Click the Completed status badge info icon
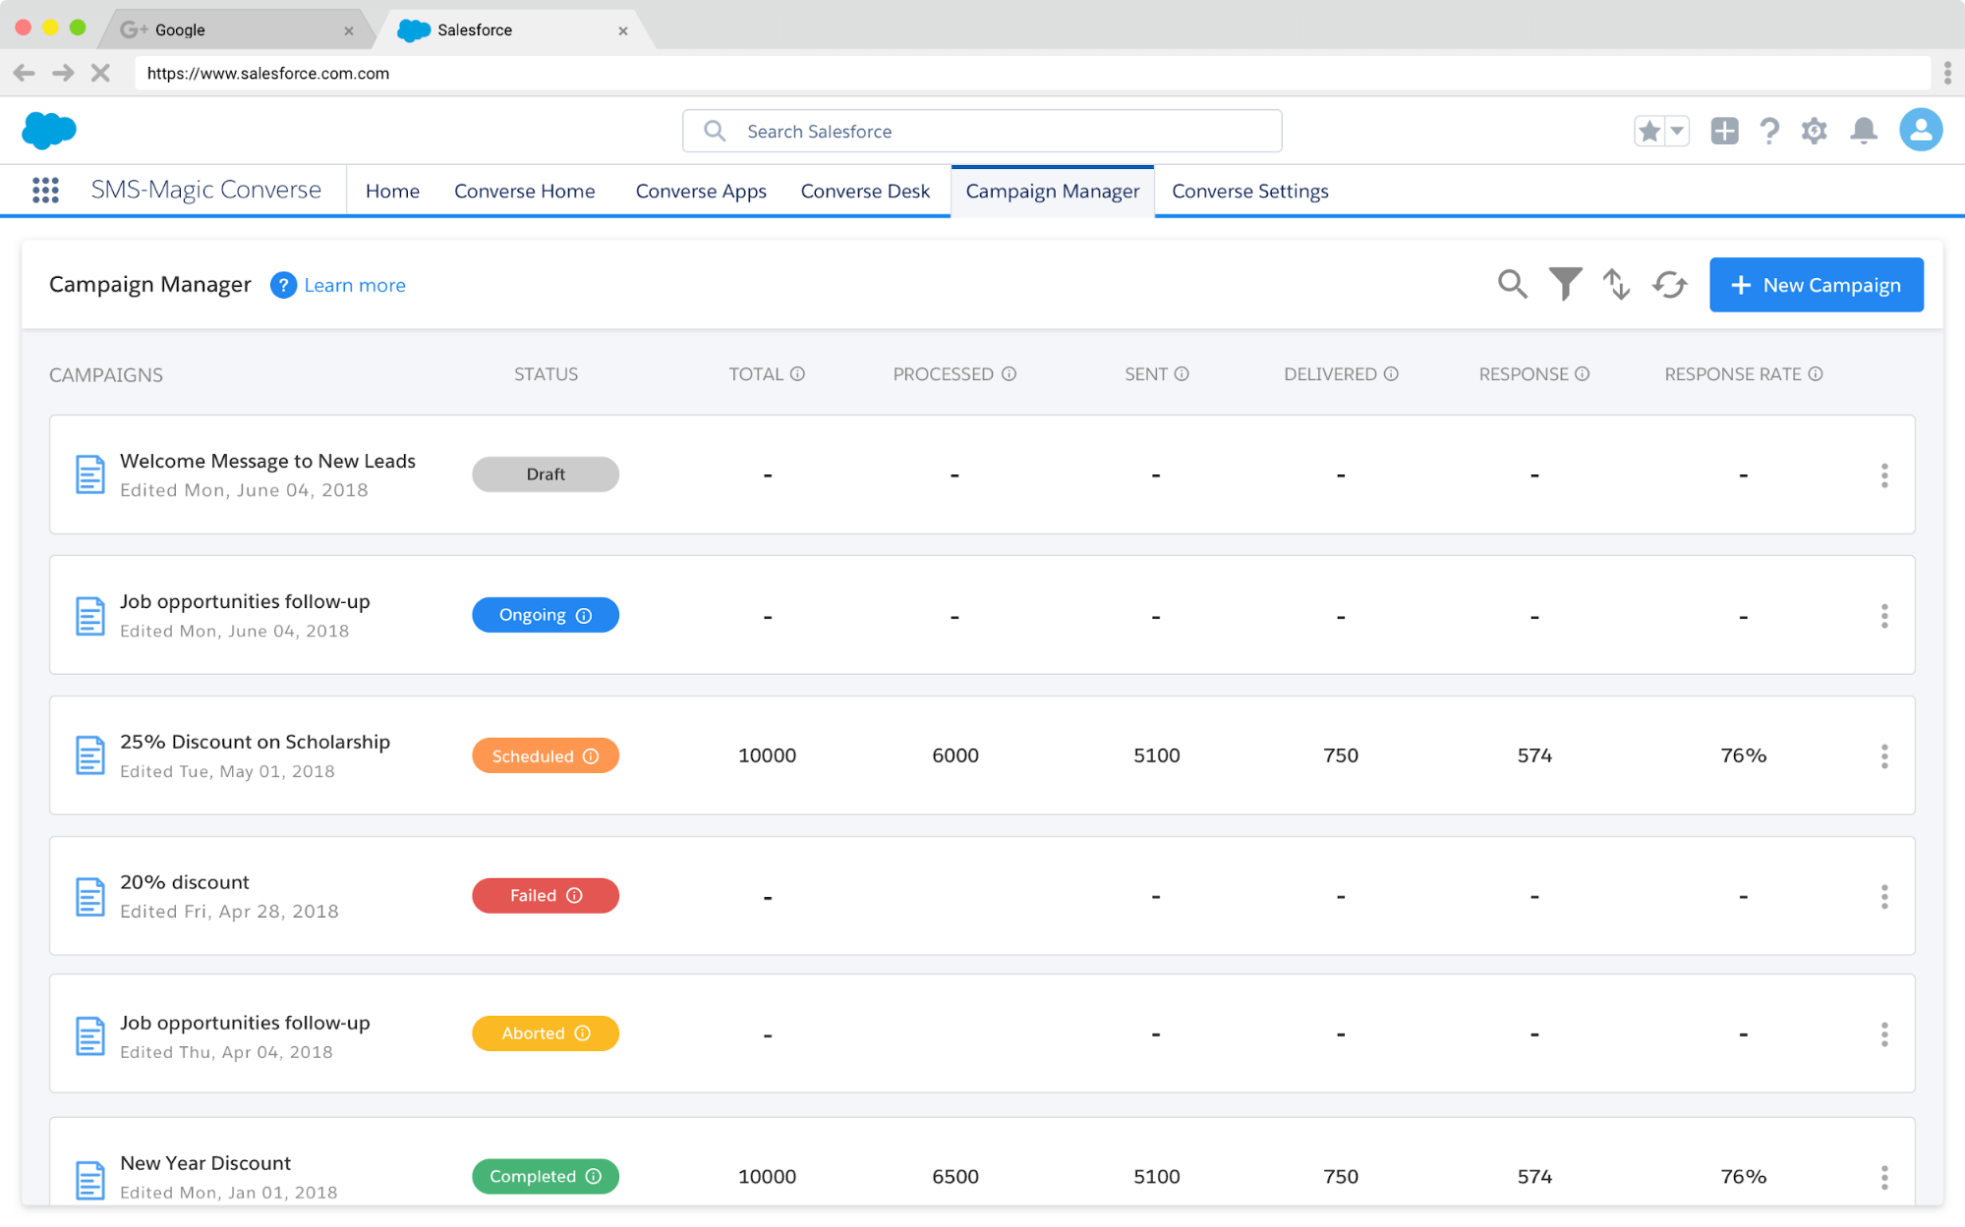Image resolution: width=1965 pixels, height=1227 pixels. [x=594, y=1177]
